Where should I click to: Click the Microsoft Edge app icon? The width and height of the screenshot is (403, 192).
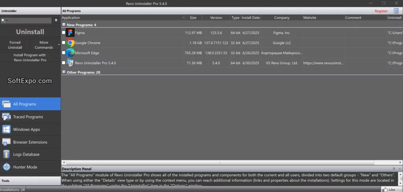(70, 53)
